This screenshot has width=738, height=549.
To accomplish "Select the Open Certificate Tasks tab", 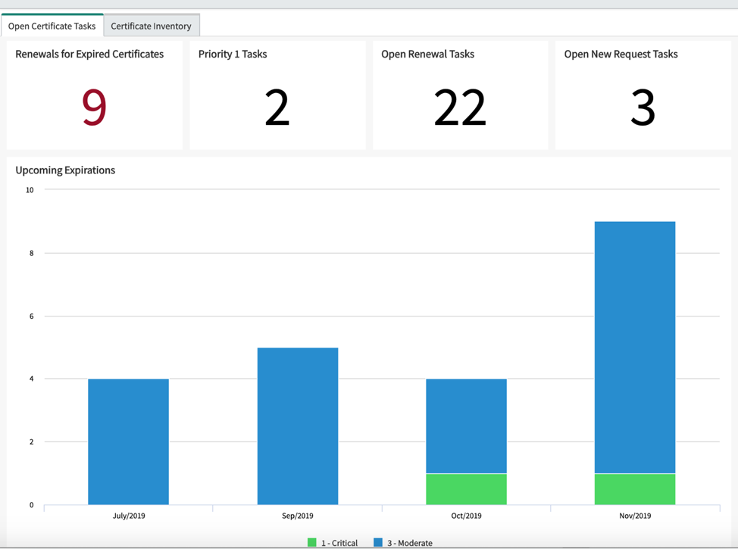I will coord(52,26).
